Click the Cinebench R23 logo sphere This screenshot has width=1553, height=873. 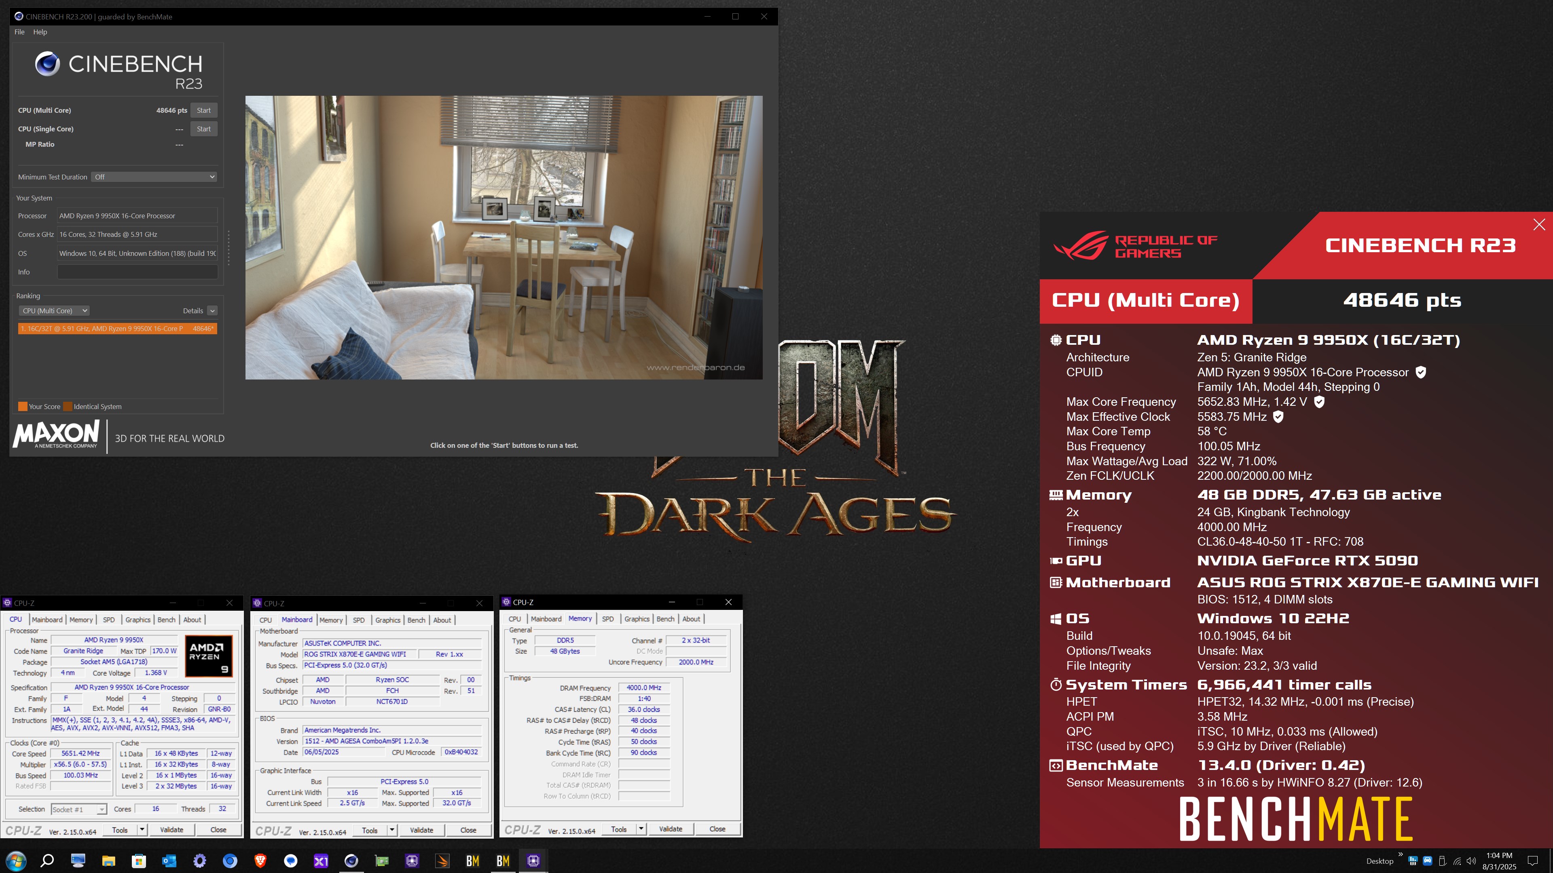(48, 63)
